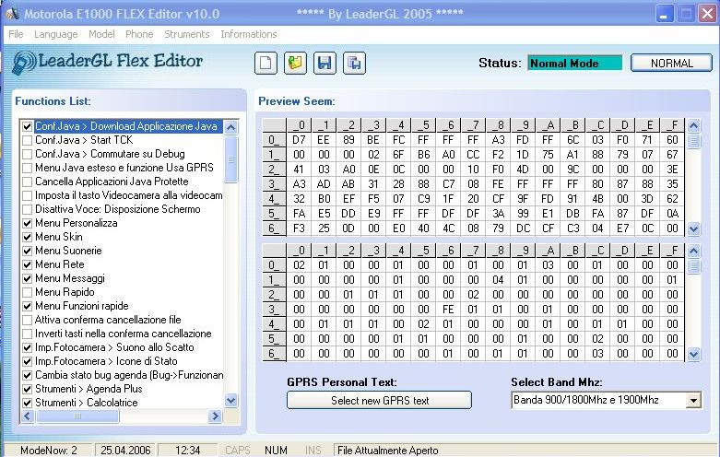Open the Model menu
This screenshot has height=457, width=720.
point(101,34)
